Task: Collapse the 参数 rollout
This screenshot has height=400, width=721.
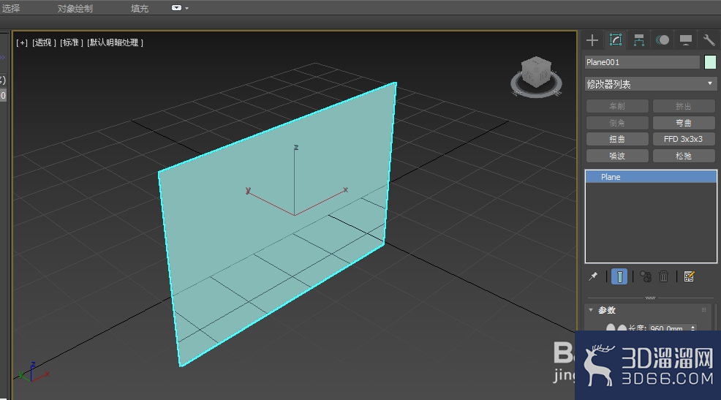Action: pyautogui.click(x=592, y=310)
